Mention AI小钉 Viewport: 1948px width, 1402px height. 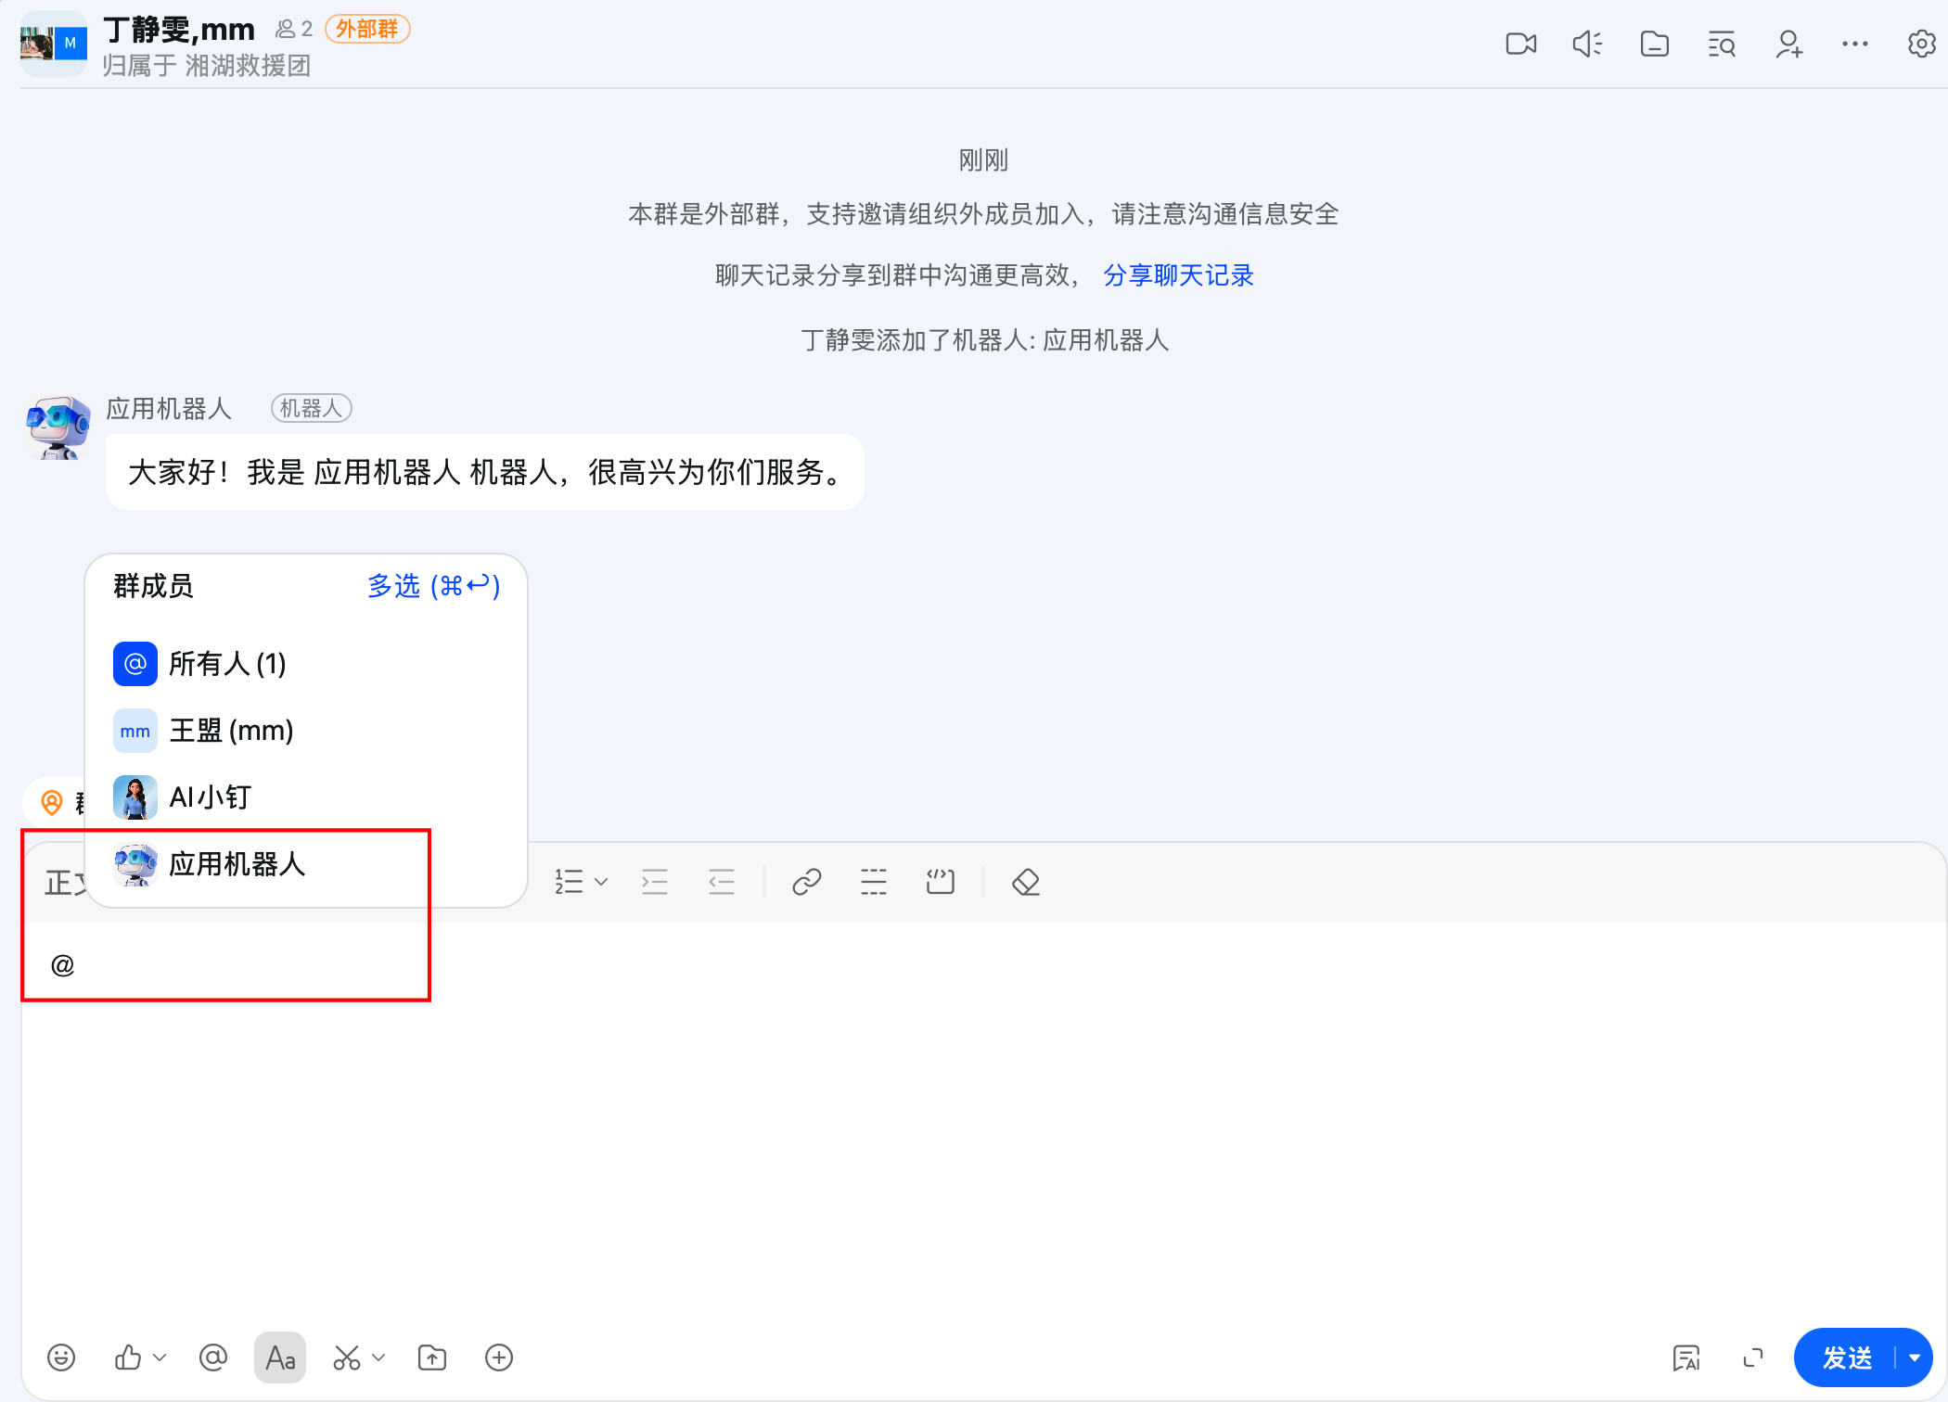click(x=306, y=797)
